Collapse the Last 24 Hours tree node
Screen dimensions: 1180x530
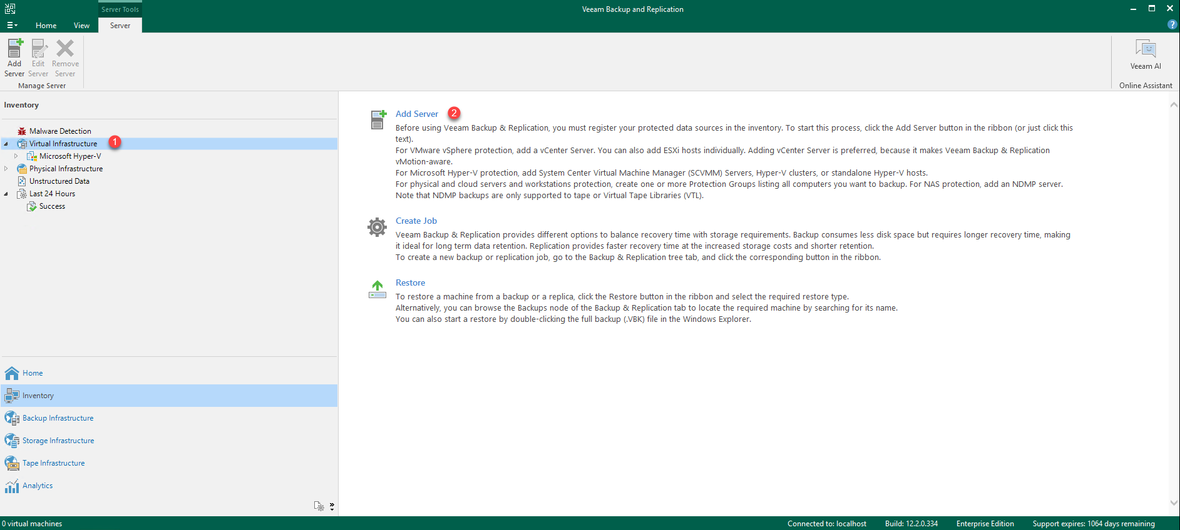tap(6, 194)
